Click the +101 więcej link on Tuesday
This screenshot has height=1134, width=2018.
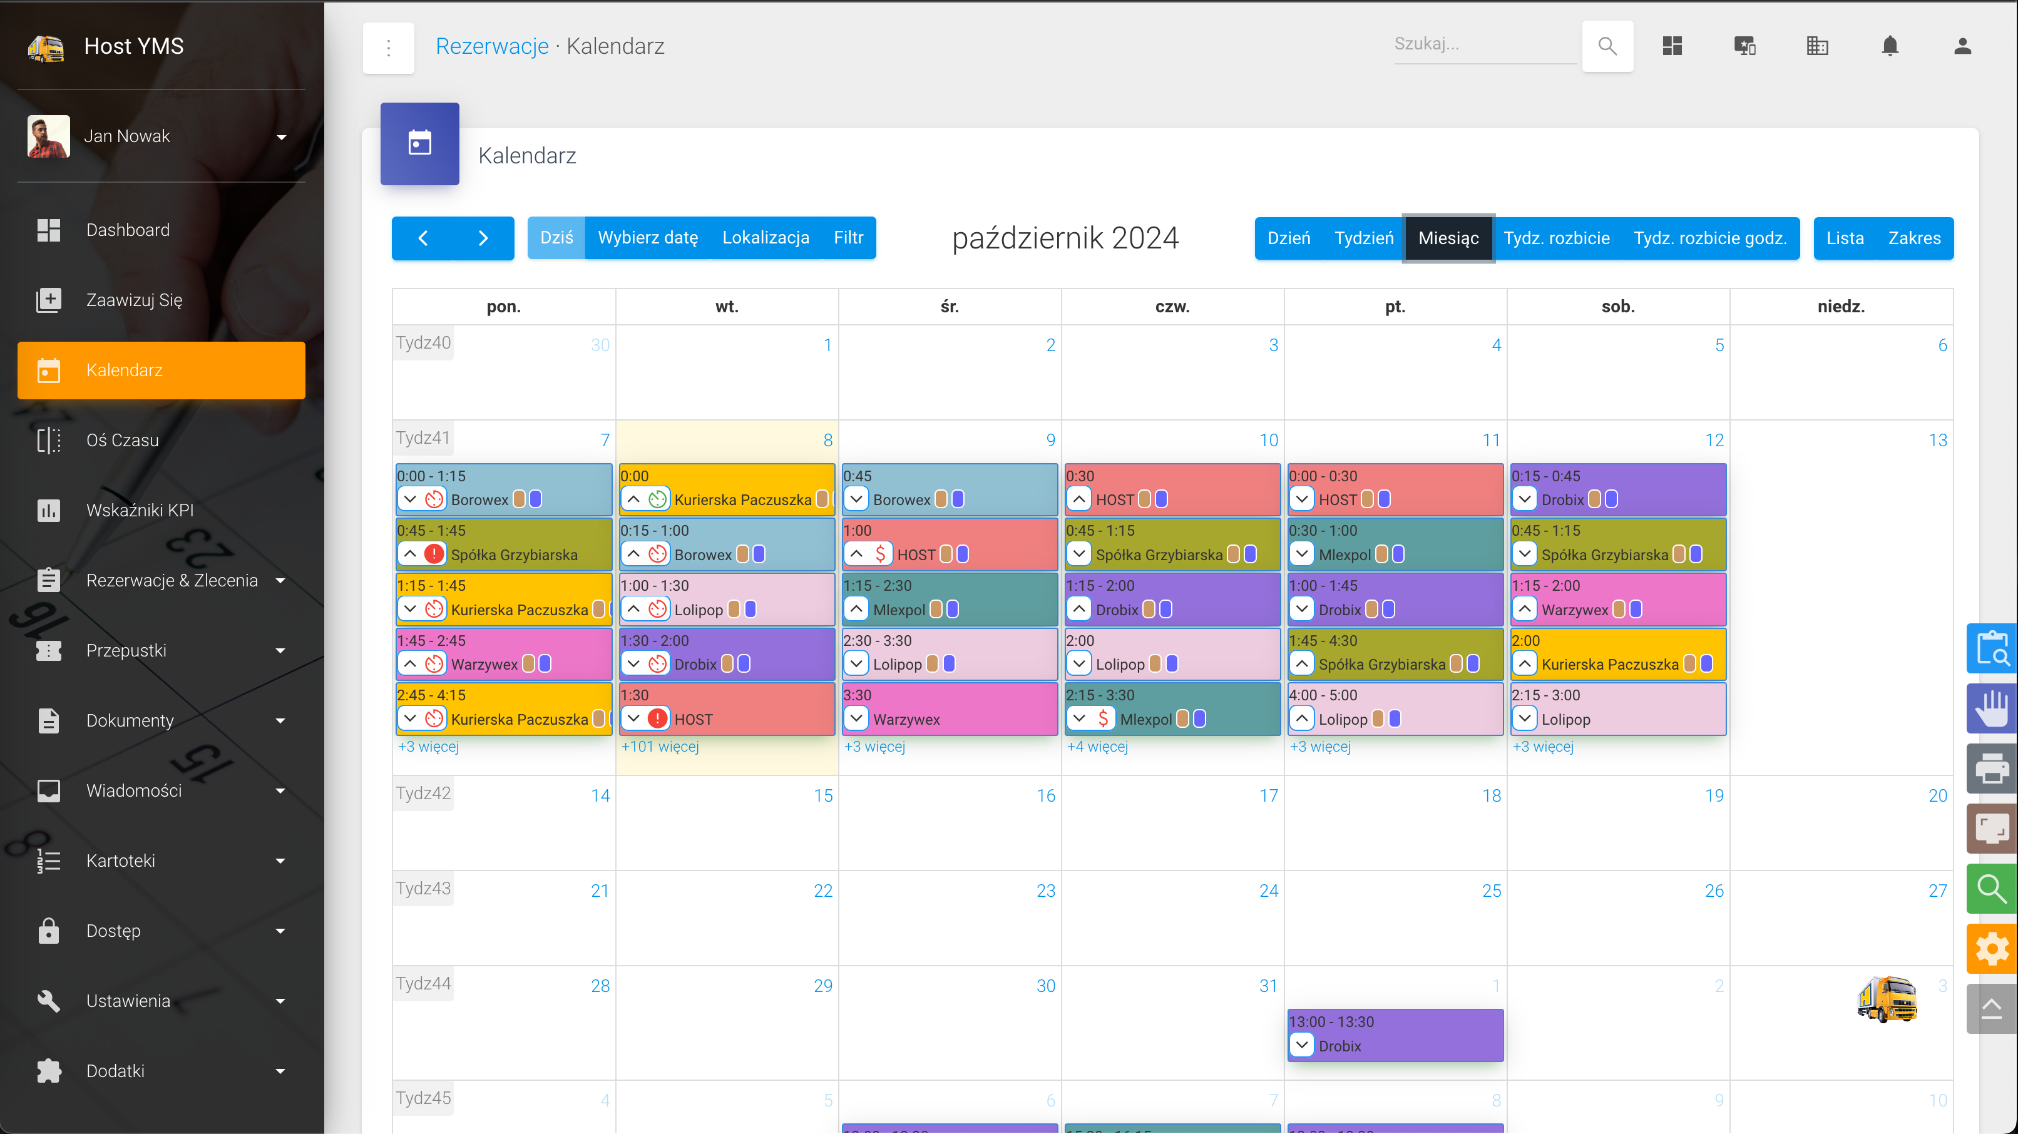tap(660, 747)
